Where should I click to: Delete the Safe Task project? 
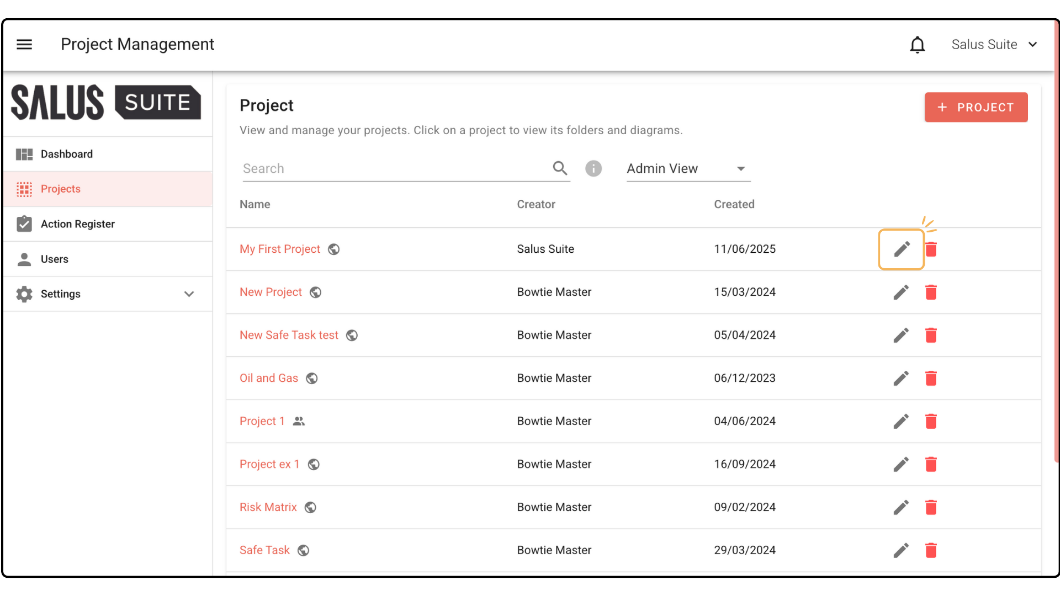click(x=931, y=551)
